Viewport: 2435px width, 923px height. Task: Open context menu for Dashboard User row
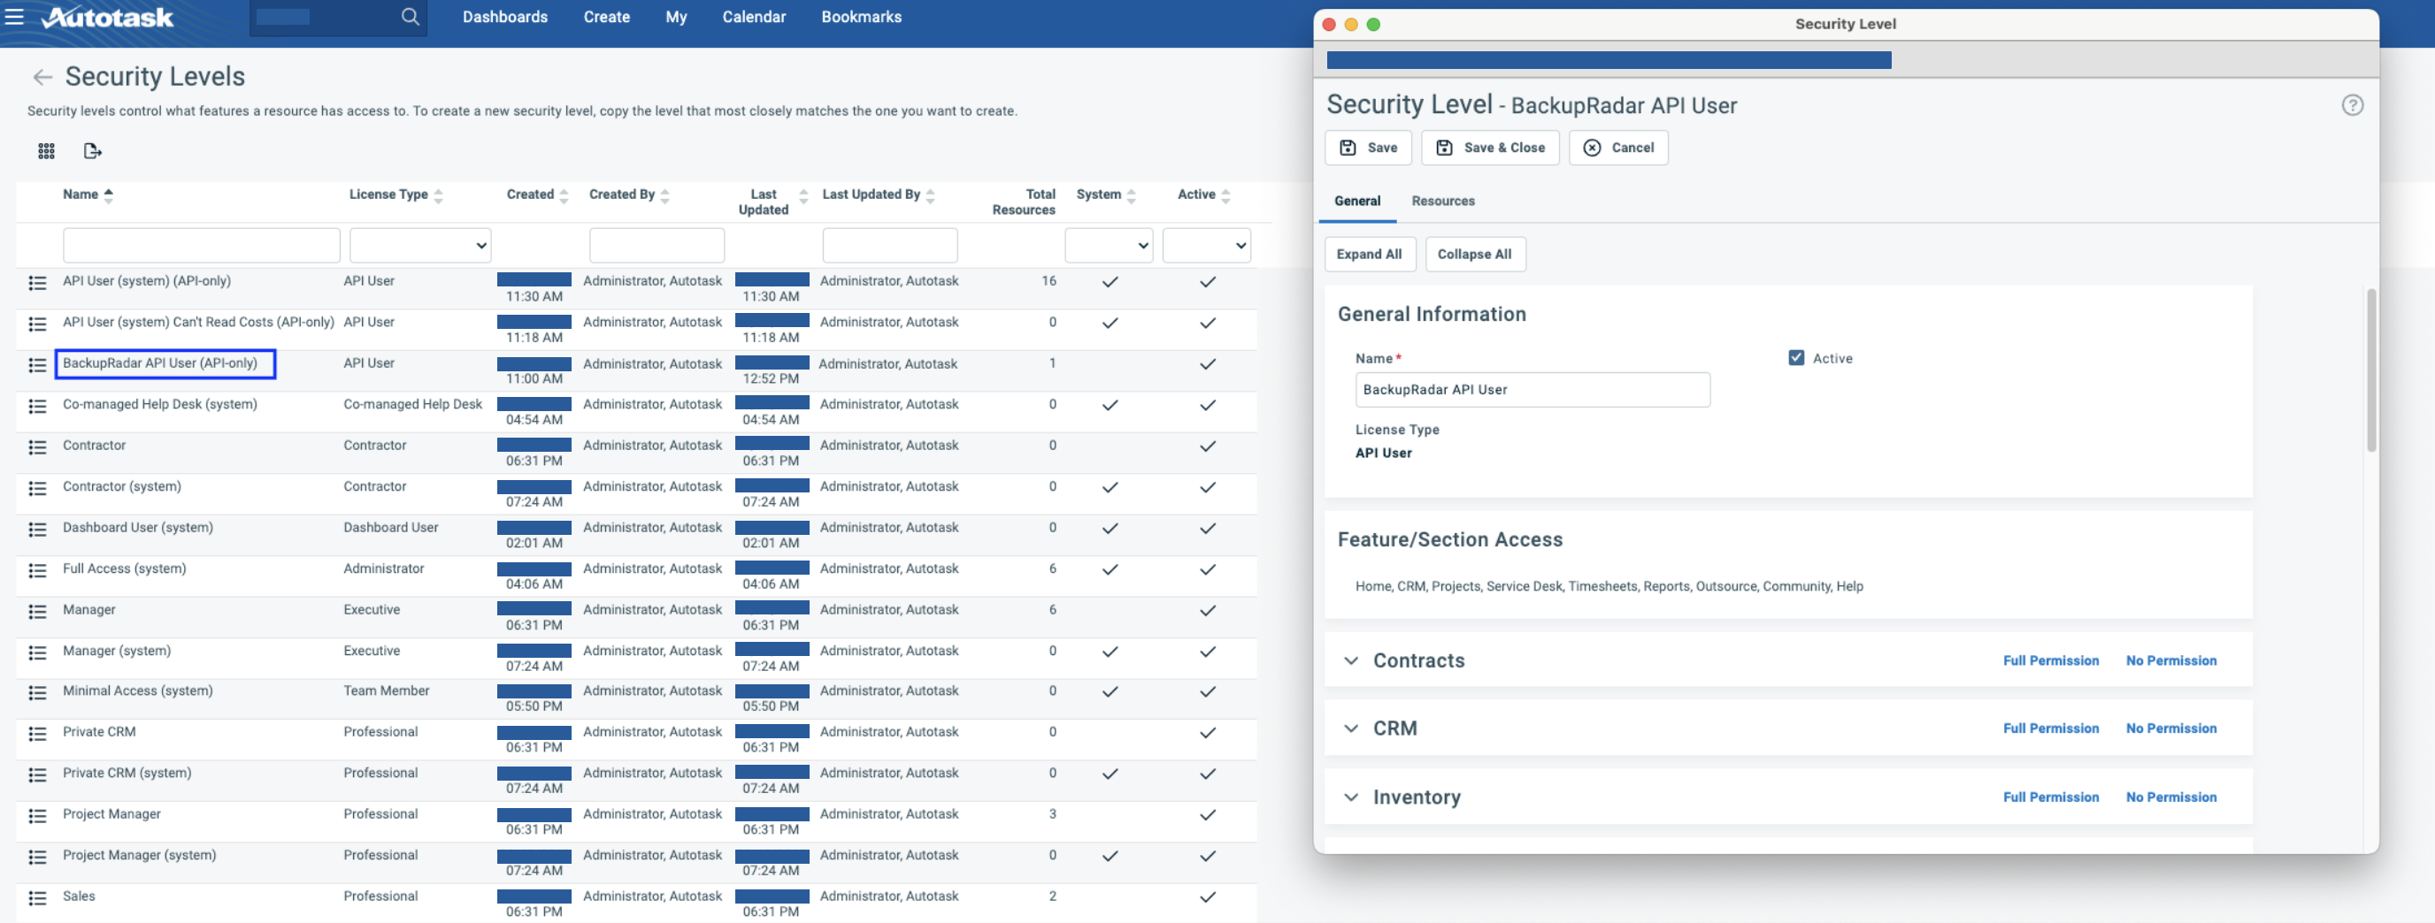pyautogui.click(x=38, y=529)
